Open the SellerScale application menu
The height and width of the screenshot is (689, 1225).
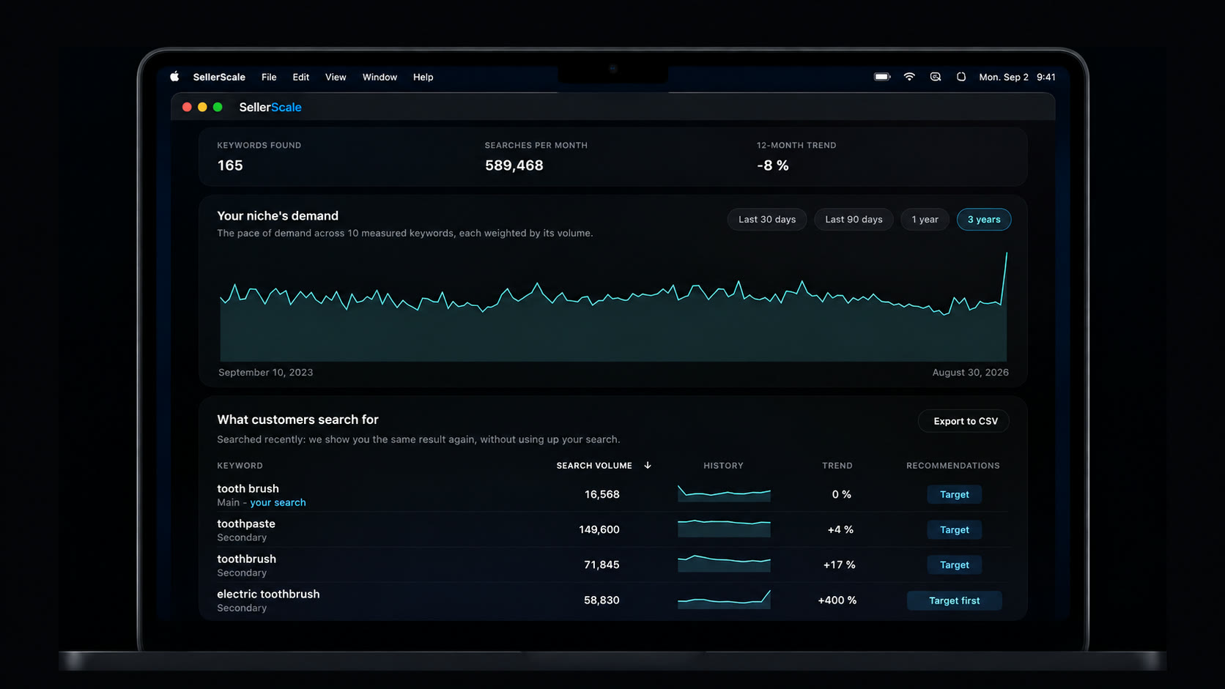pos(219,77)
